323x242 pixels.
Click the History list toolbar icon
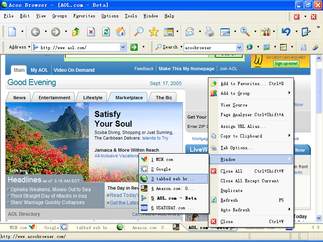(x=169, y=32)
